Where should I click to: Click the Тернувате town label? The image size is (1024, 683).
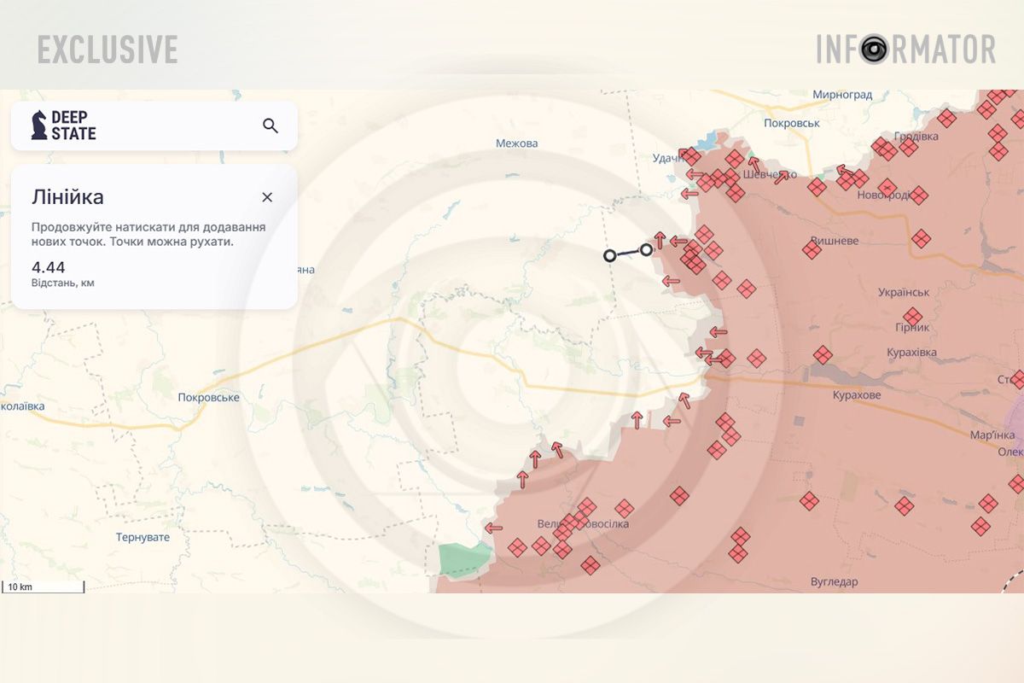pos(143,537)
